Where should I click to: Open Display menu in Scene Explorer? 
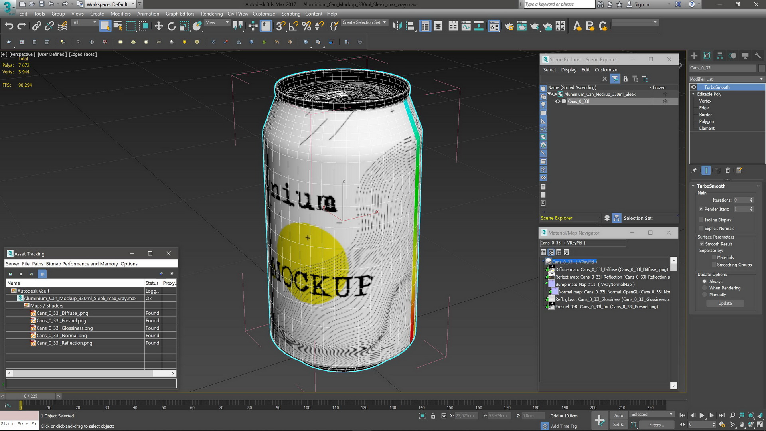click(x=569, y=70)
